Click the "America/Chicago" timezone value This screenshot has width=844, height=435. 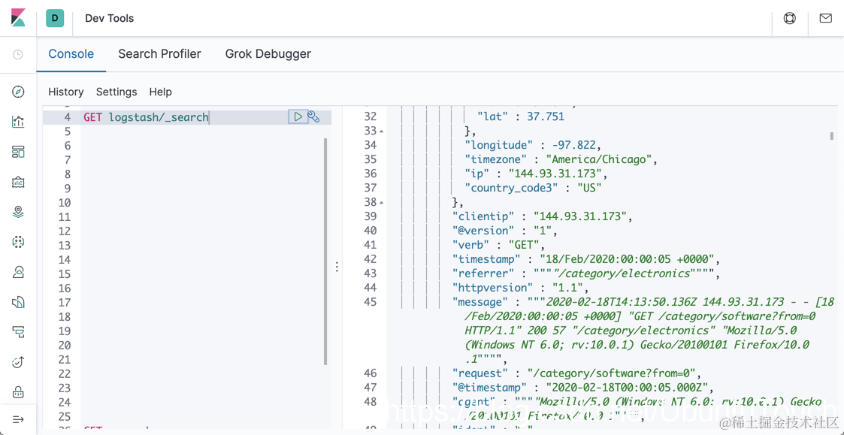click(598, 159)
